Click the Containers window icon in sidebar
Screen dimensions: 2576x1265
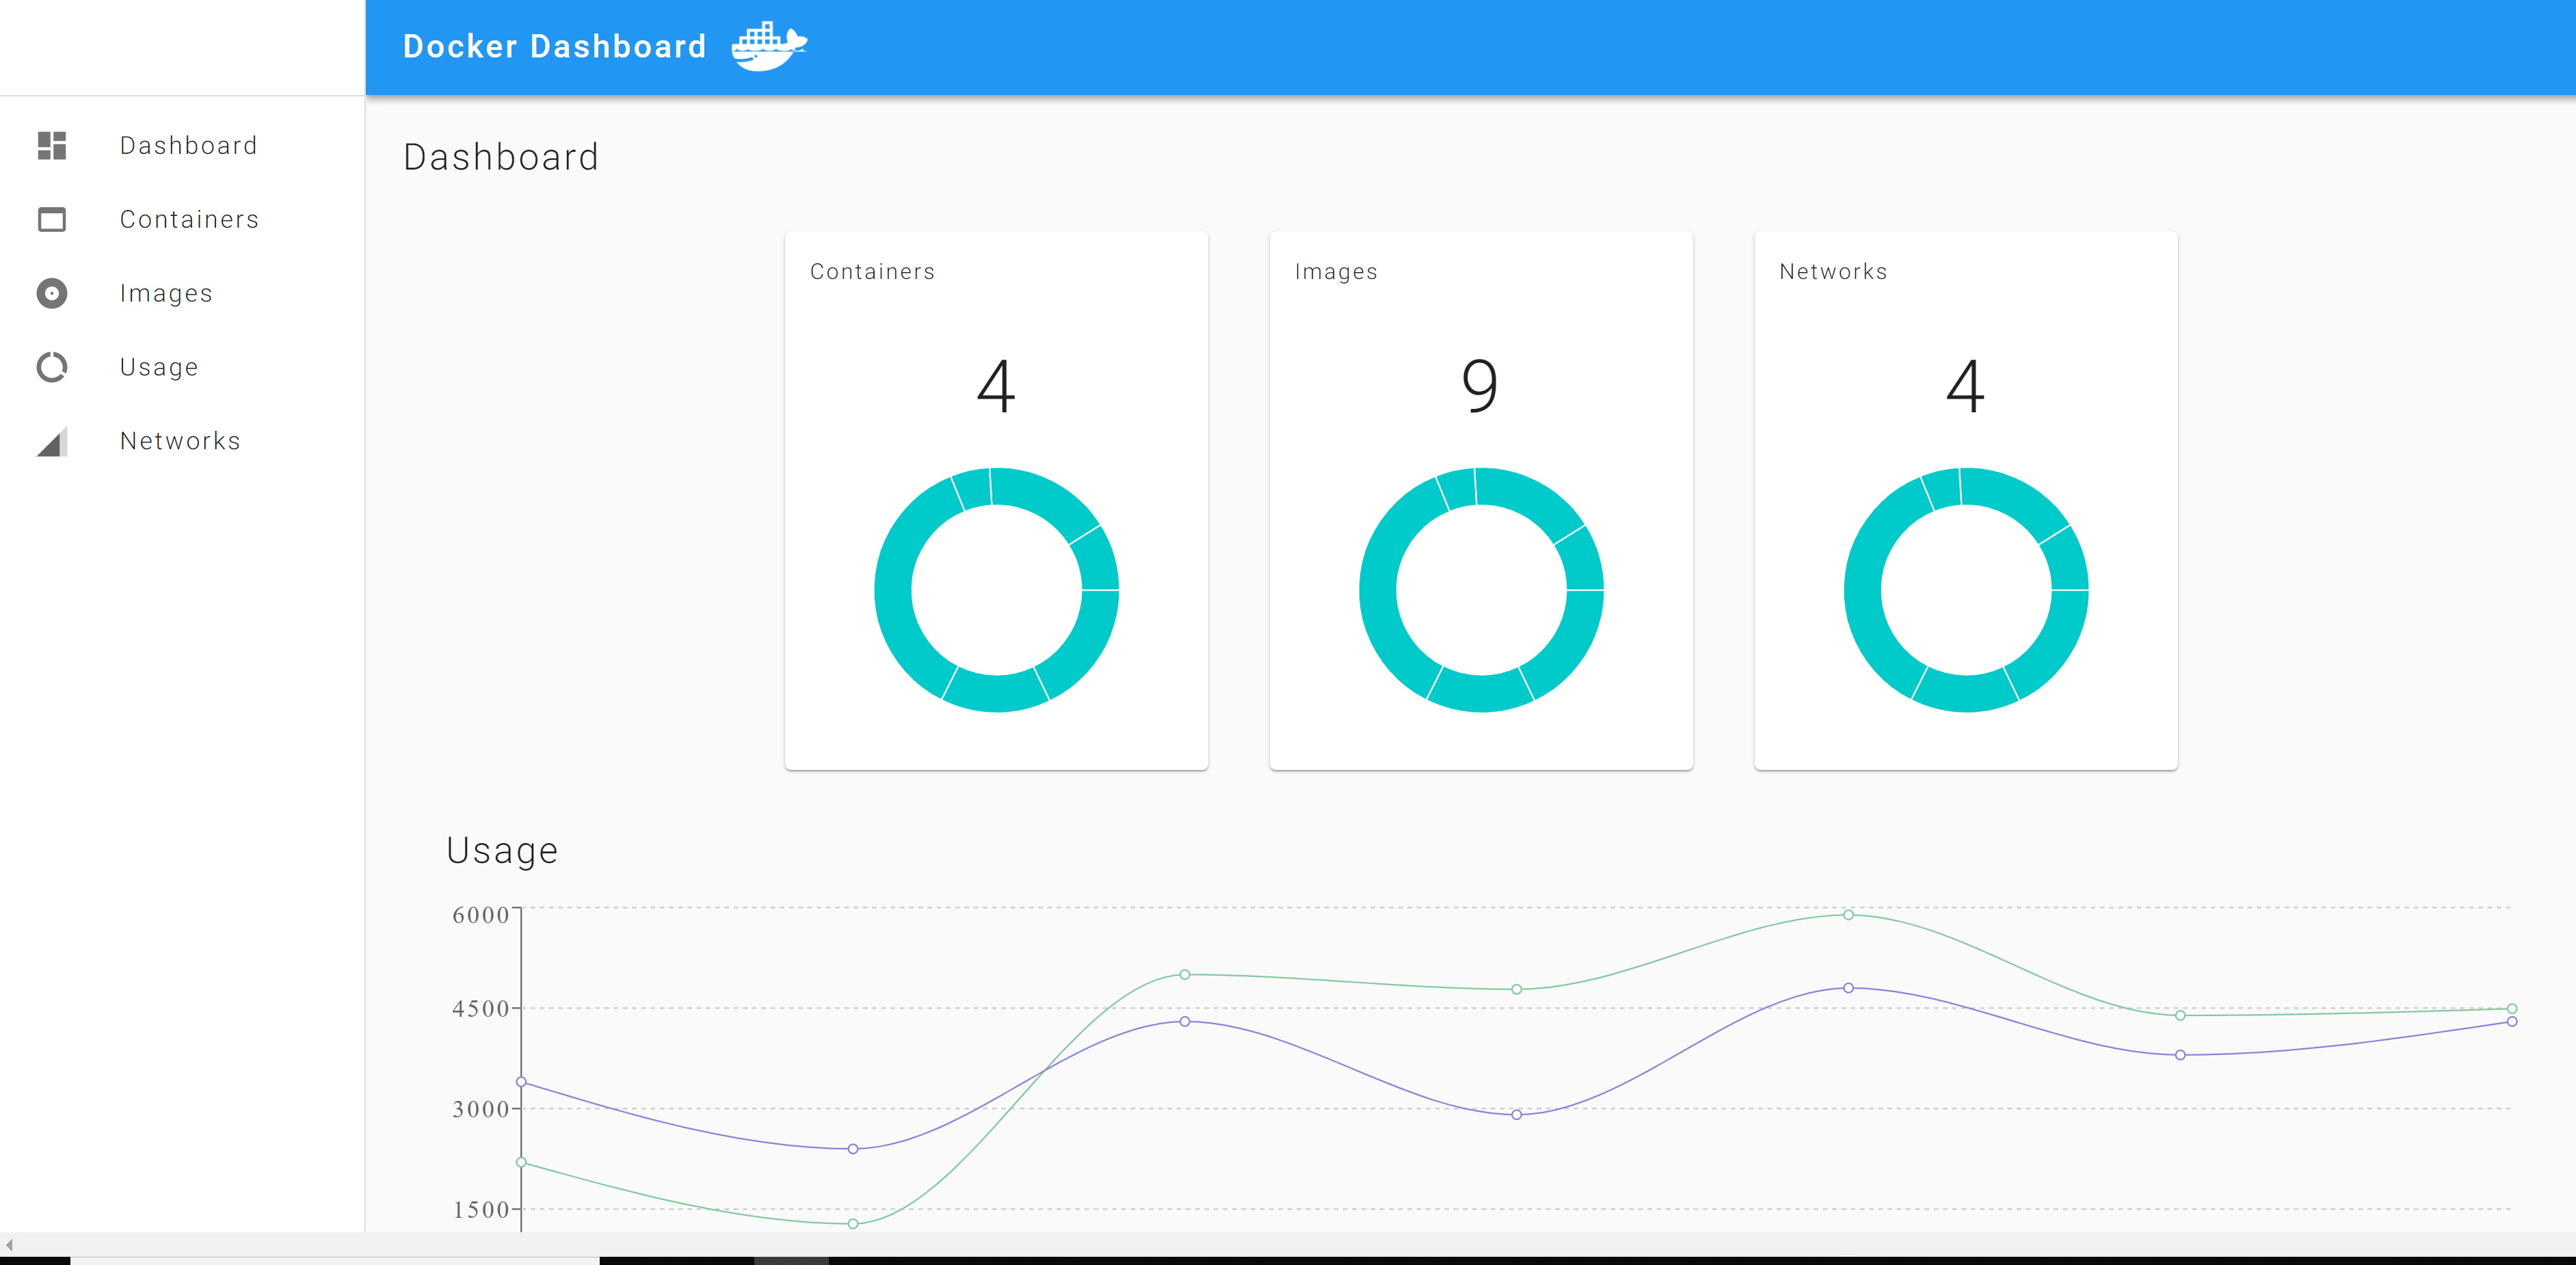pyautogui.click(x=52, y=219)
